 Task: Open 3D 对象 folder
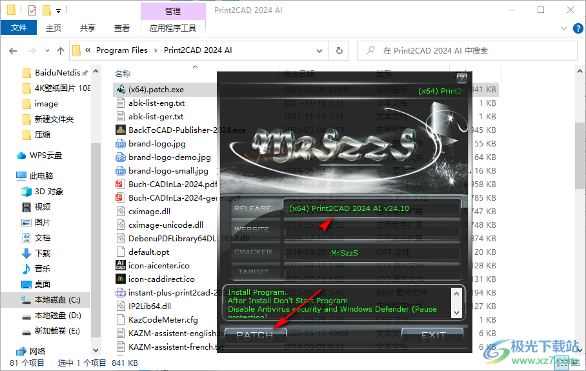tap(43, 191)
